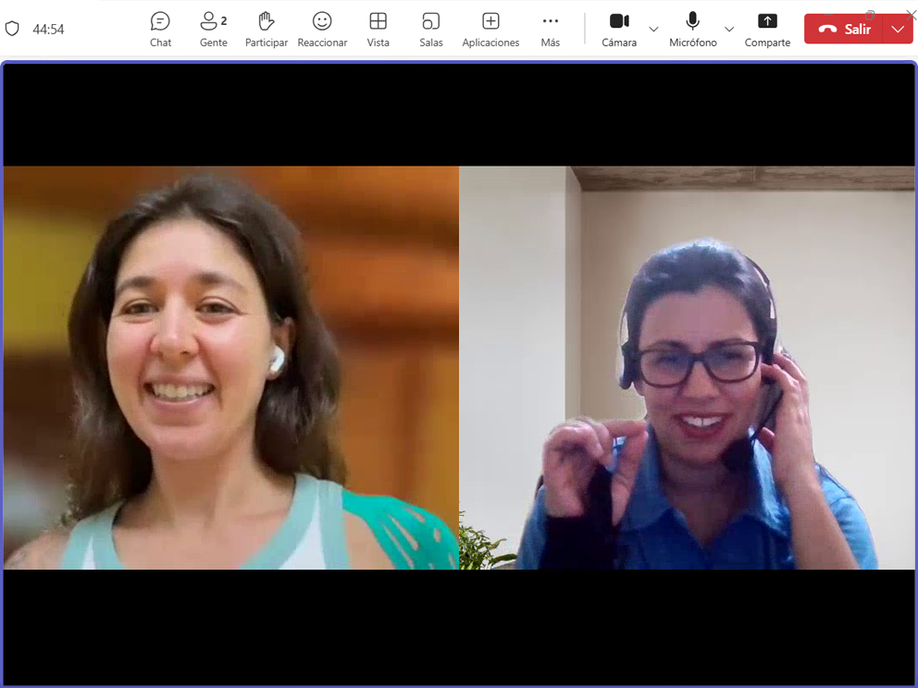
Task: Open the Chat panel
Action: point(160,30)
